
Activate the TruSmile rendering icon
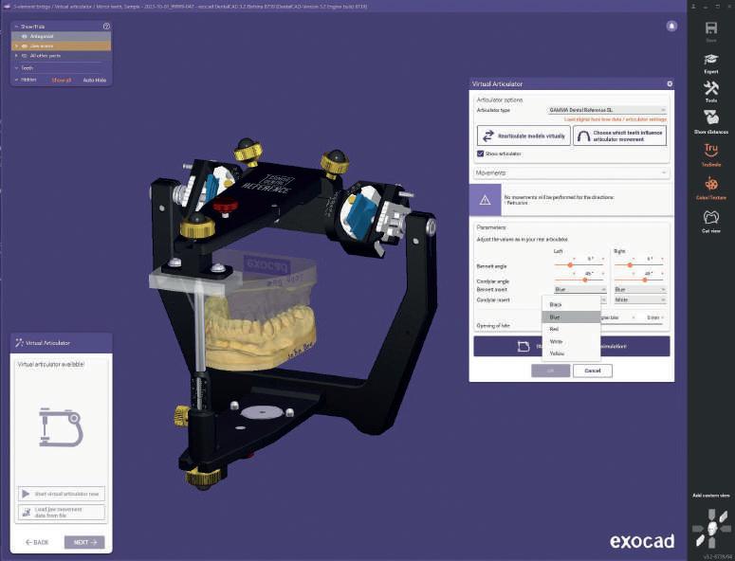[710, 150]
